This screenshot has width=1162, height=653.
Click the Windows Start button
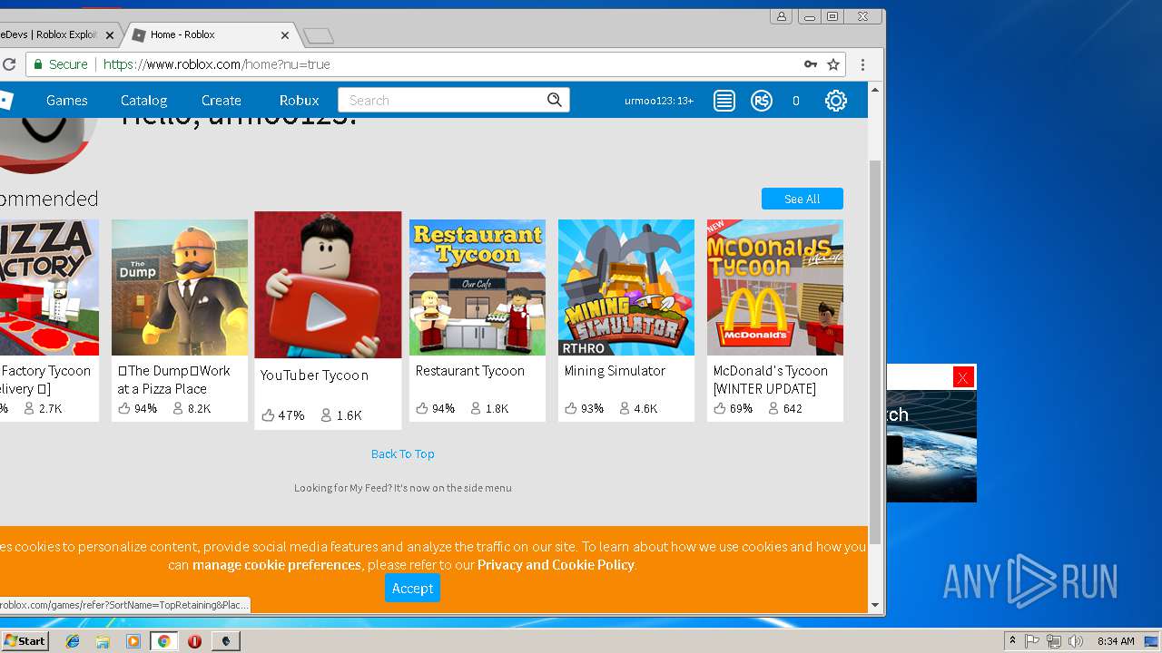(25, 641)
